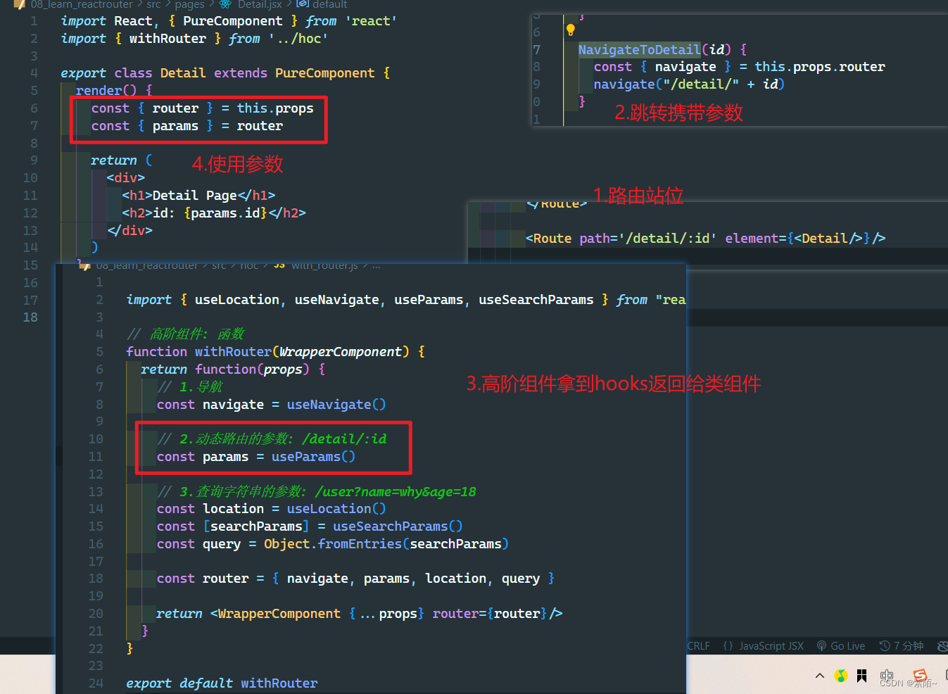Toggle the 中 input method indicator
Viewport: 948px width, 694px height.
click(x=887, y=676)
